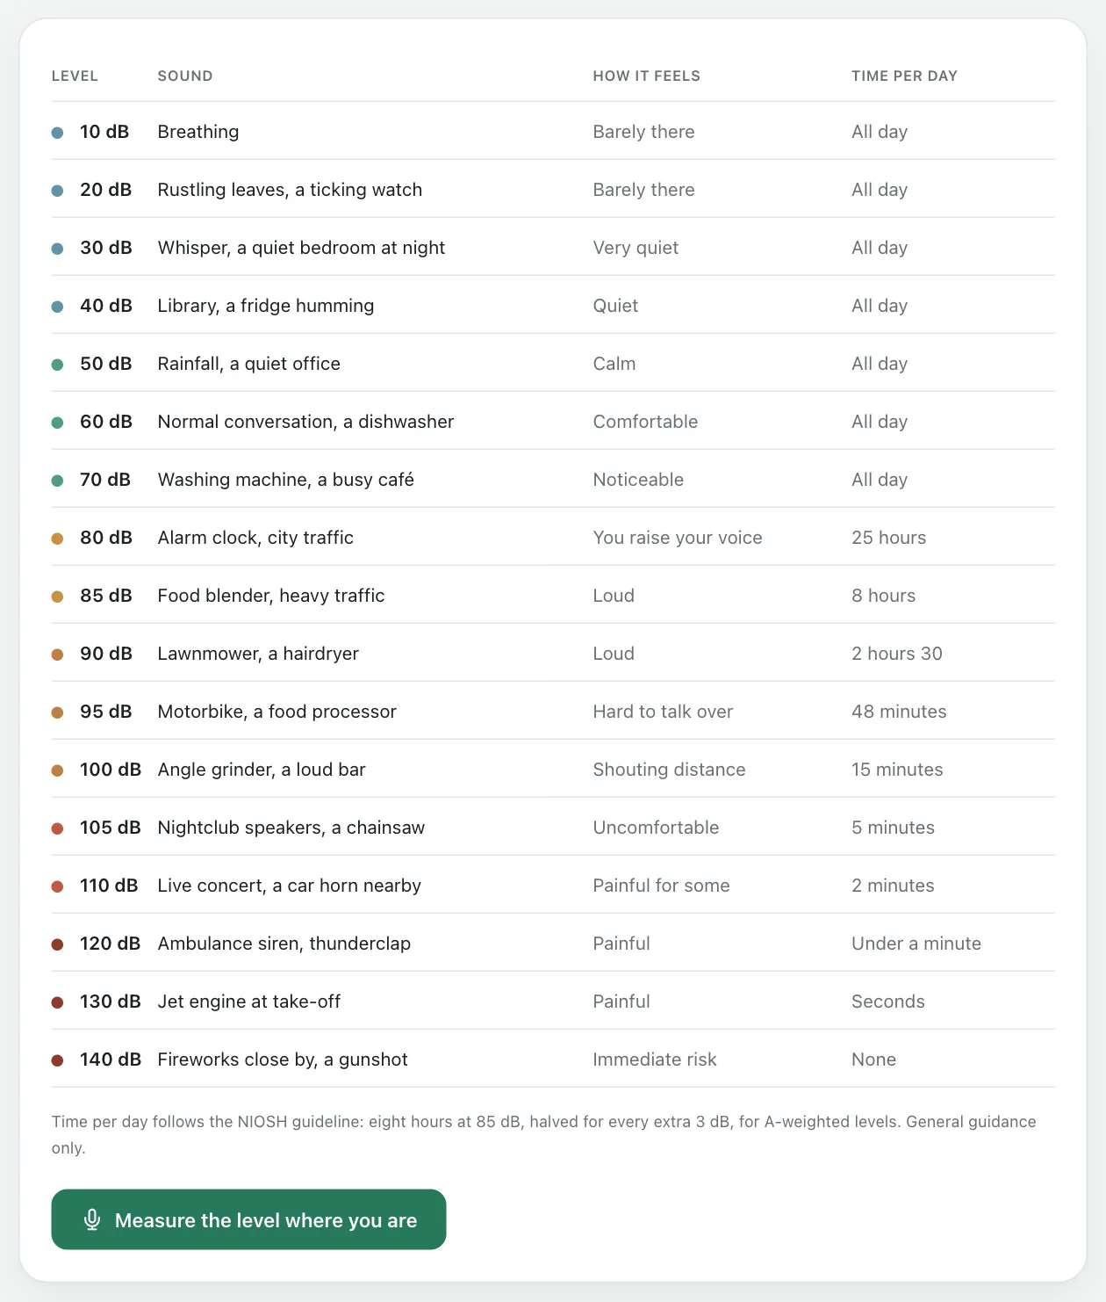Click the HOW IT FEELS column header
Image resolution: width=1106 pixels, height=1302 pixels.
[647, 76]
